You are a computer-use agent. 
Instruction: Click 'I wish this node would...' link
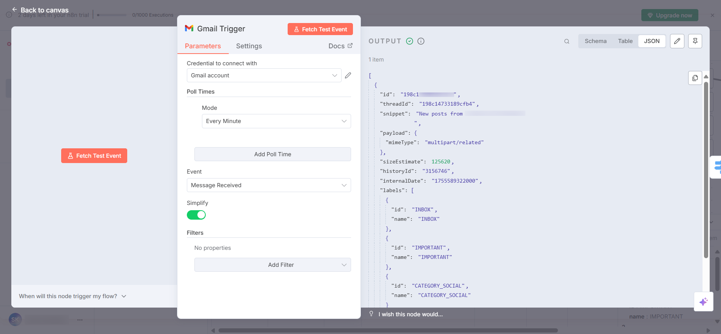[x=411, y=314]
